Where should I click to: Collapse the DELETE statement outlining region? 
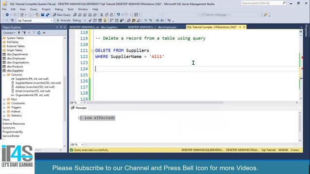(x=93, y=51)
